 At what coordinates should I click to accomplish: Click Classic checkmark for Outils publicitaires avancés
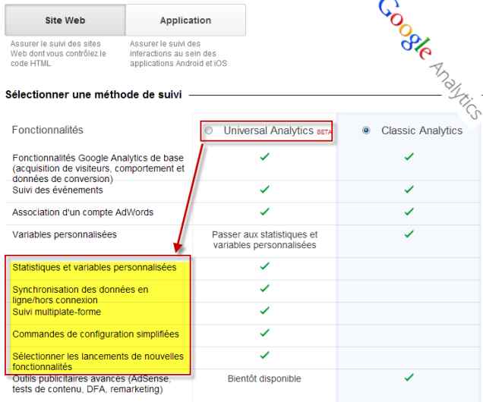point(409,377)
